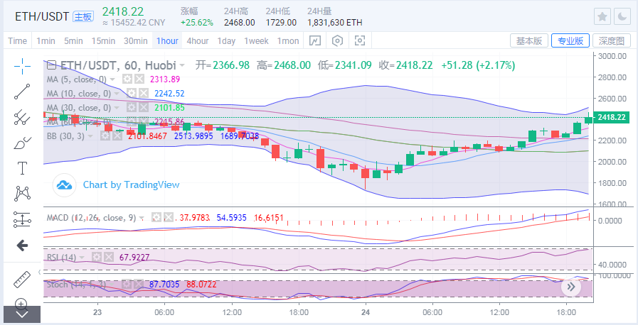Viewport: 638px width, 325px height.
Task: Expand dropdown arrow next to ETH/USDT, 60, Huobi
Action: 182,65
